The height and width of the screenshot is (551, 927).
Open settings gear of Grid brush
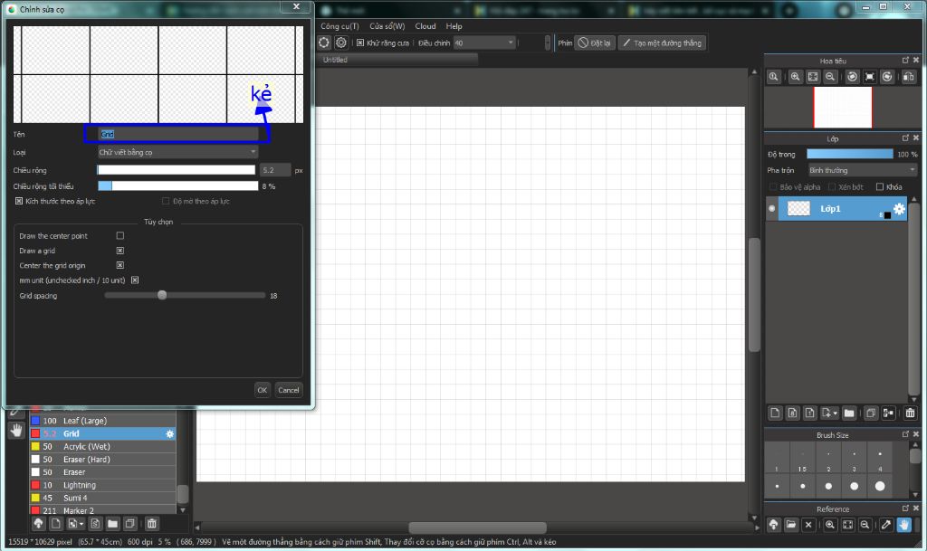pyautogui.click(x=169, y=434)
